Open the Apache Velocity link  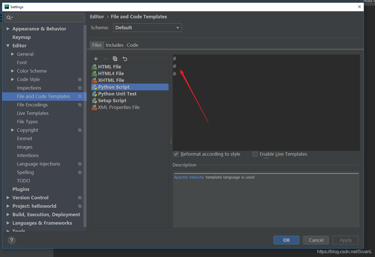(189, 177)
